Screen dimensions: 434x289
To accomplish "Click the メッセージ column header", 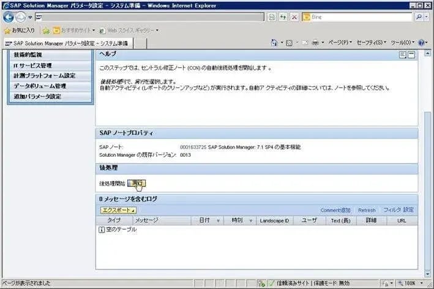I will (x=162, y=220).
